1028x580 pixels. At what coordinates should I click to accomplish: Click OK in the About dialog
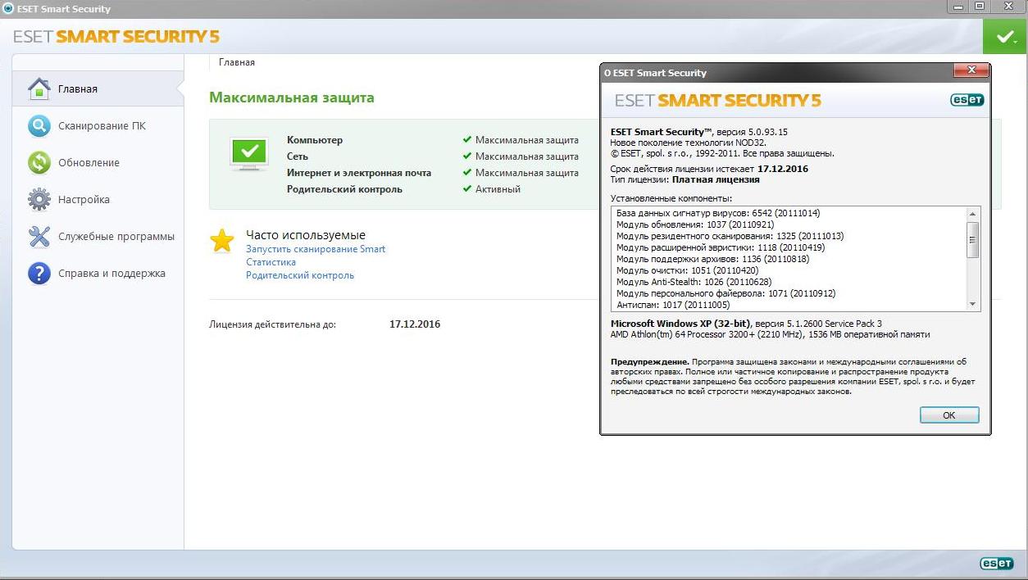pos(949,415)
